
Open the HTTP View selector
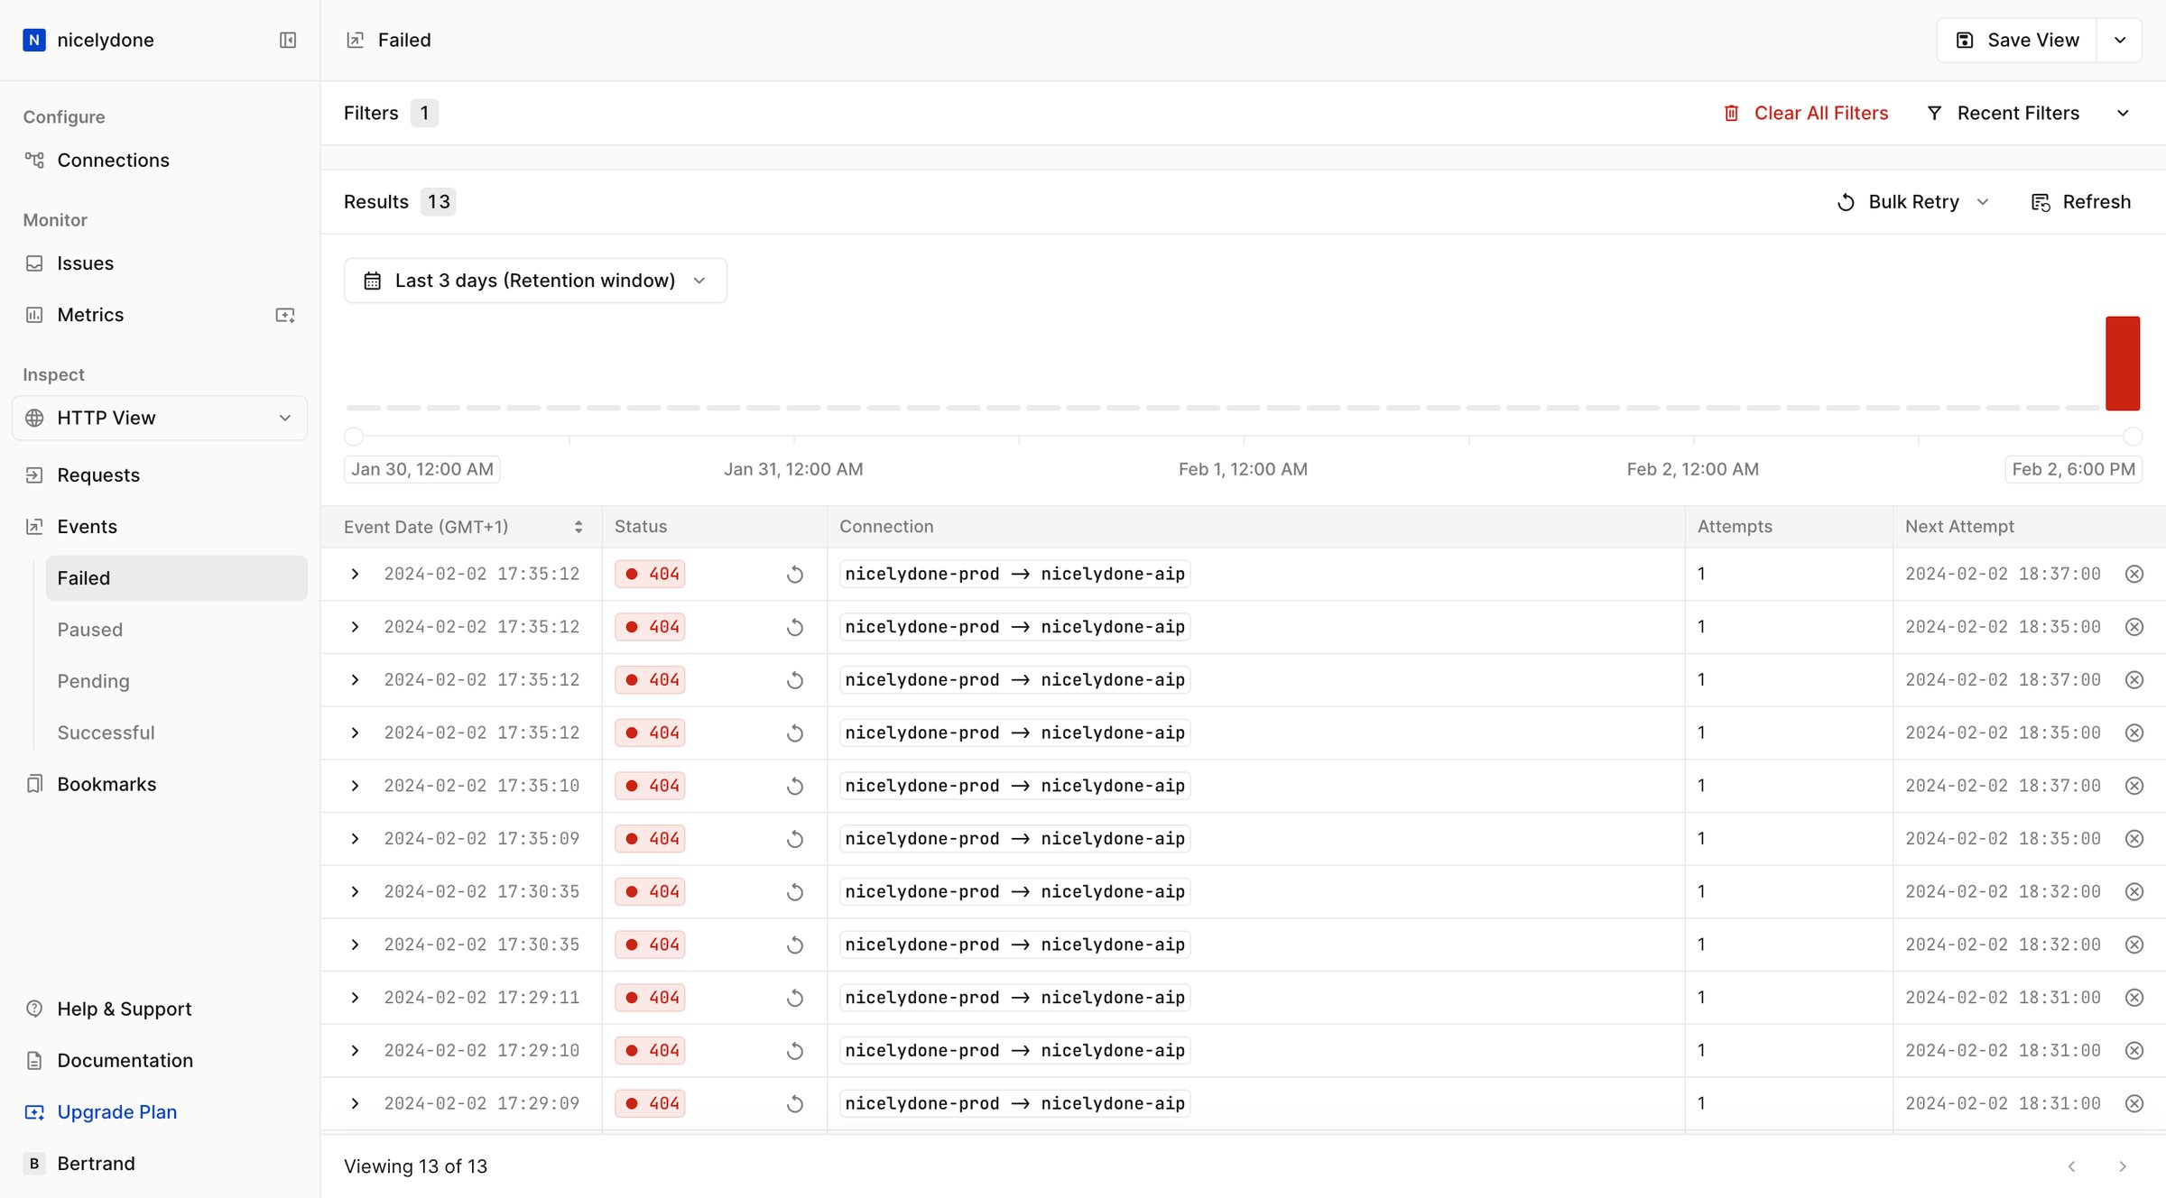(160, 418)
